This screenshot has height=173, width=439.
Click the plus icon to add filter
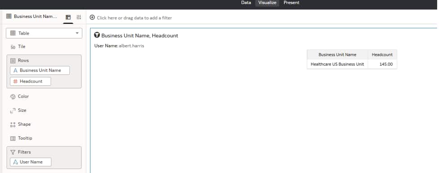(x=92, y=18)
